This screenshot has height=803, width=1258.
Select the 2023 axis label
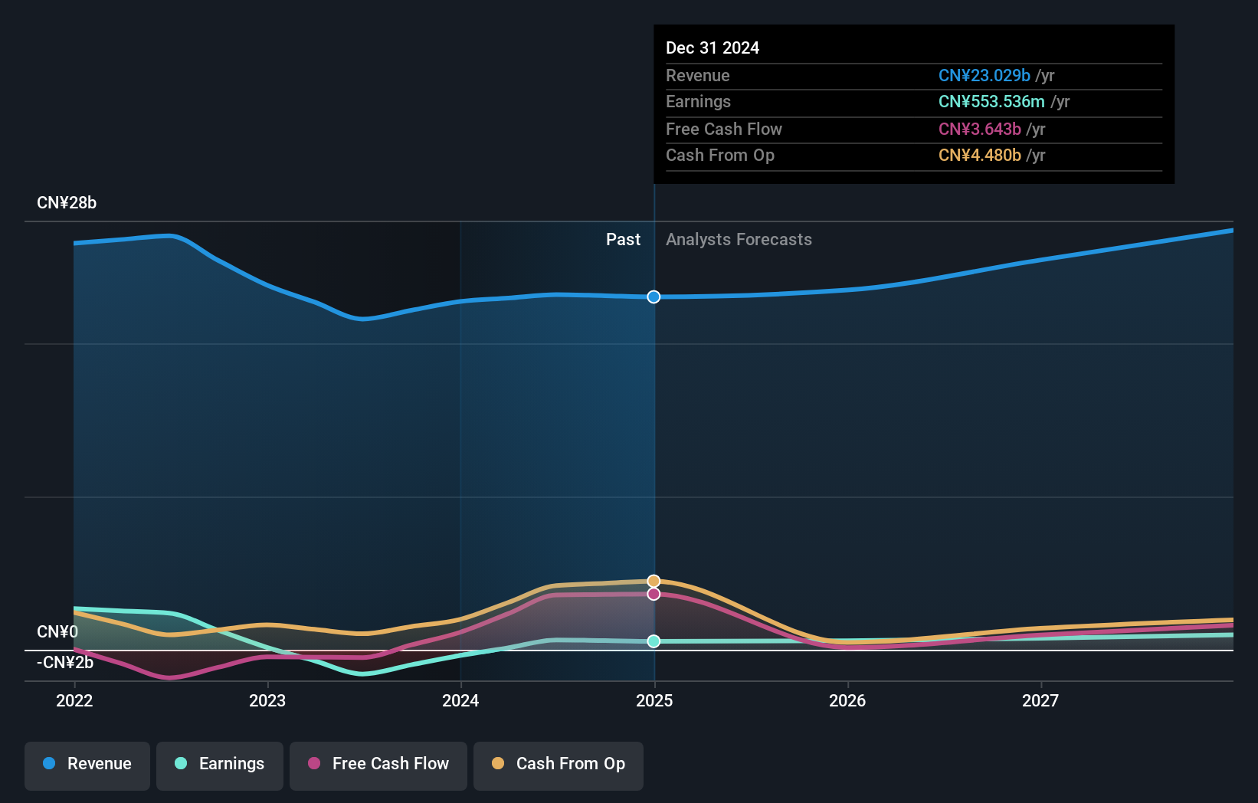tap(267, 700)
